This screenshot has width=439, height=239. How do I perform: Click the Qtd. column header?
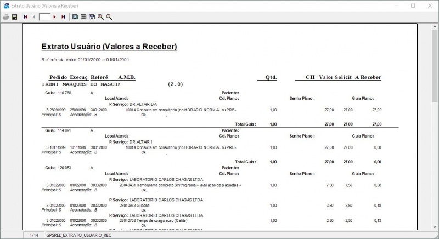[x=271, y=77]
